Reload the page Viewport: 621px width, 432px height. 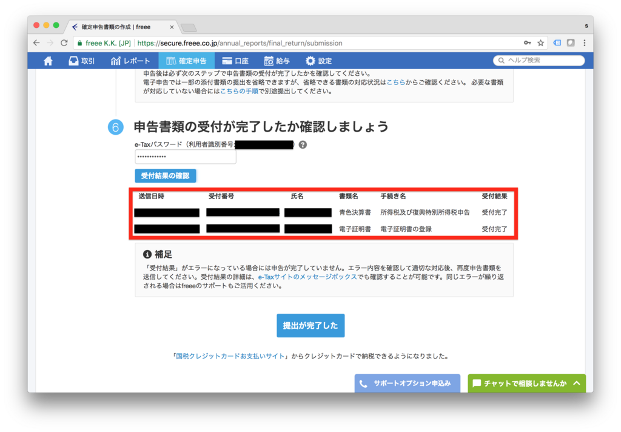point(64,43)
